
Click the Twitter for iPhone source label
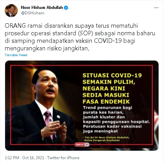[x=63, y=158]
